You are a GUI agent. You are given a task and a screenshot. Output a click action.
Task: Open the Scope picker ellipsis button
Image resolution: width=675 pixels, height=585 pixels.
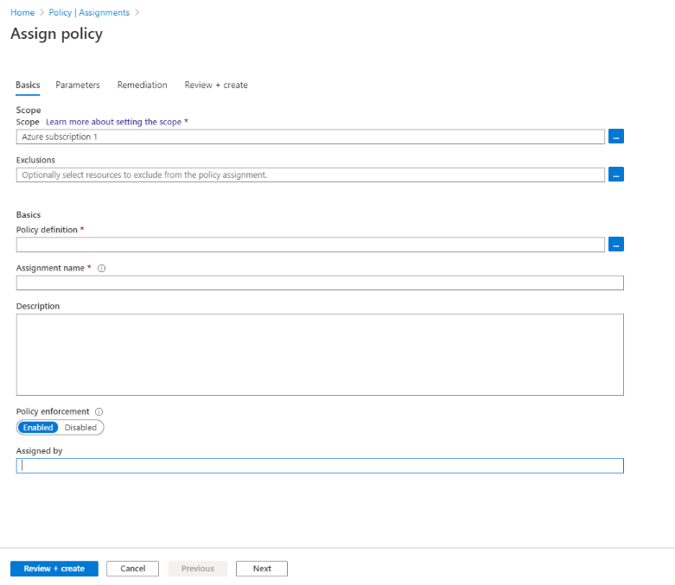(616, 137)
